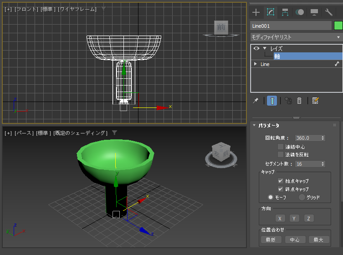Viewport: 343px width, 255px height.
Task: Open the モディファイヤ リスト dropdown
Action: 297,37
